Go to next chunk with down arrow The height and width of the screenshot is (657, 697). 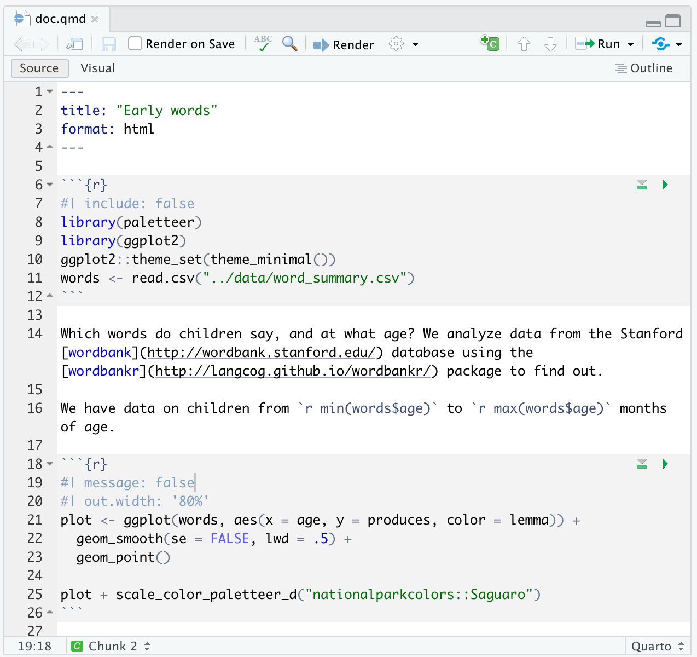pyautogui.click(x=550, y=44)
